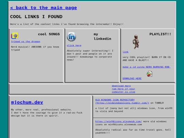The height and width of the screenshot is (138, 184).
Task: Click the cool SONGS music CD icon
Action: pos(15,36)
